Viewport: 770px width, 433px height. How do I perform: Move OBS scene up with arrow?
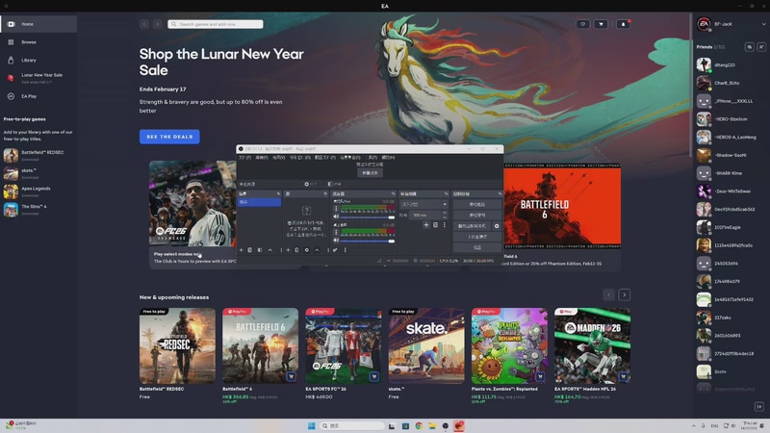270,250
